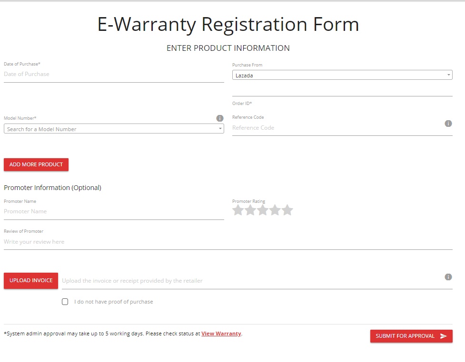Click the Review of Promoter text field
Image resolution: width=465 pixels, height=362 pixels.
[228, 242]
